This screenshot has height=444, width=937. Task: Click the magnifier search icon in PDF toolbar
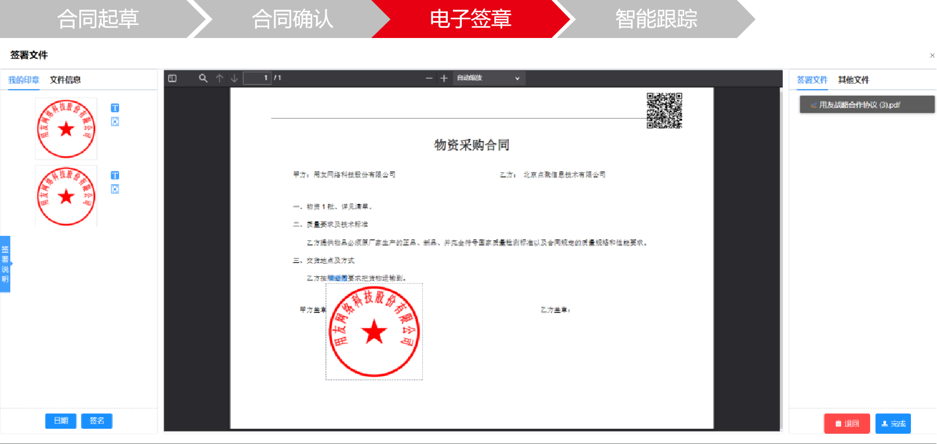(x=203, y=78)
